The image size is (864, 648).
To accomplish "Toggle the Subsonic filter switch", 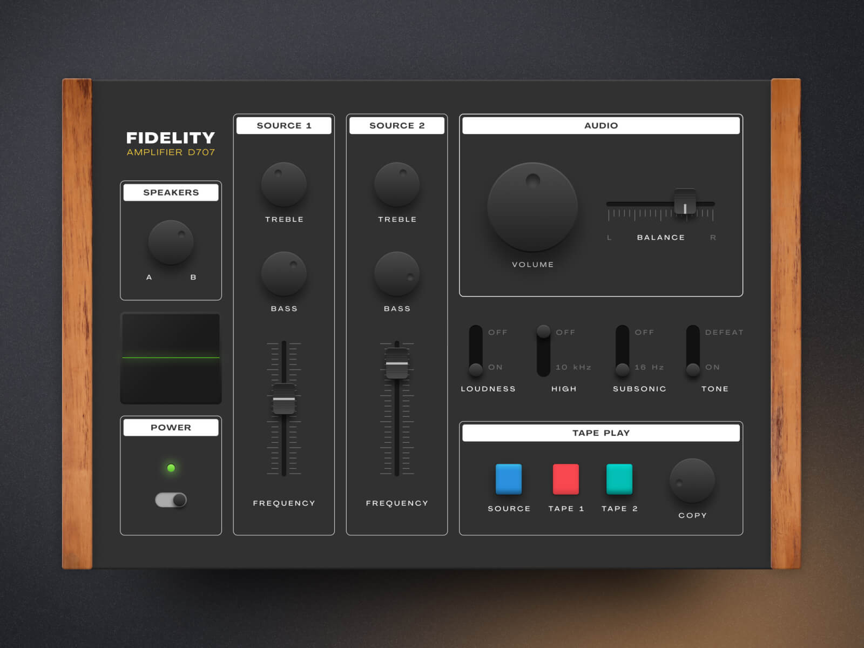I will 623,351.
